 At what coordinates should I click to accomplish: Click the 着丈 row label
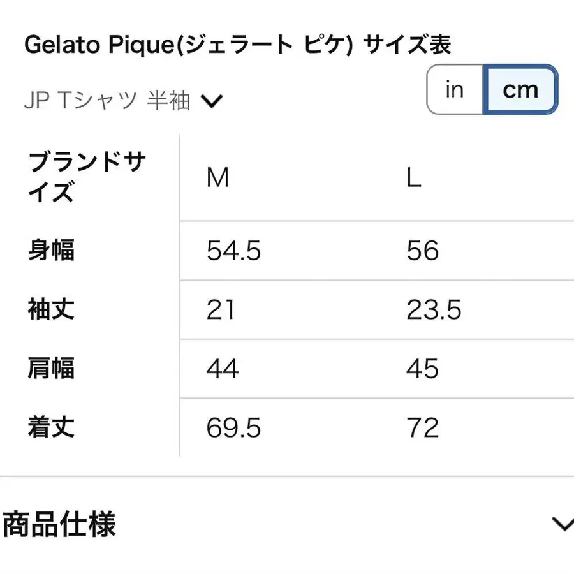coord(51,428)
